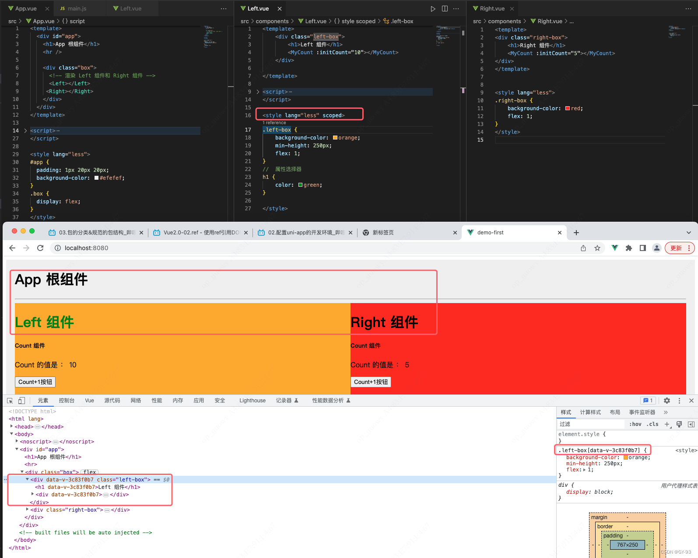
Task: Expand the right-box div node
Action: click(27, 509)
